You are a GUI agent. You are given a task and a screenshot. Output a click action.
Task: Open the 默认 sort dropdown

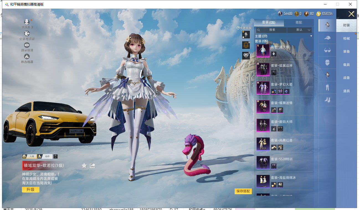coord(299,30)
